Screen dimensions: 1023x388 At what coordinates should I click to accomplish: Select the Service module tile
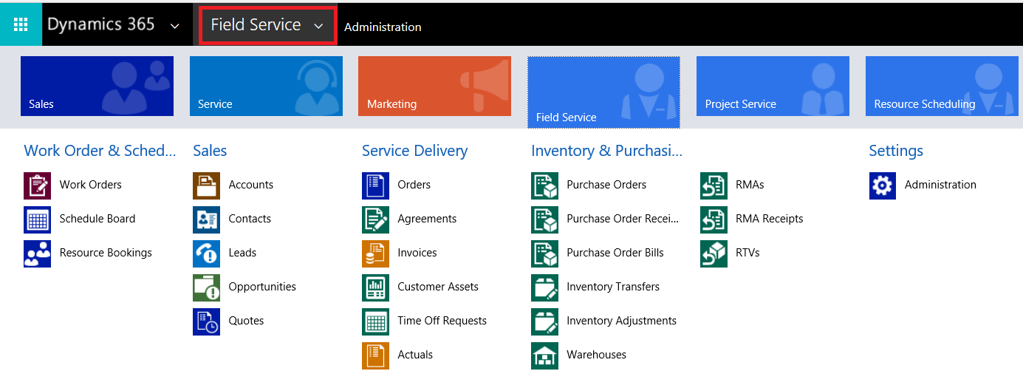pyautogui.click(x=266, y=86)
